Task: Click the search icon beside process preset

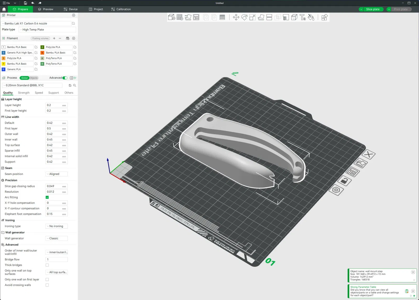Action: (75, 85)
